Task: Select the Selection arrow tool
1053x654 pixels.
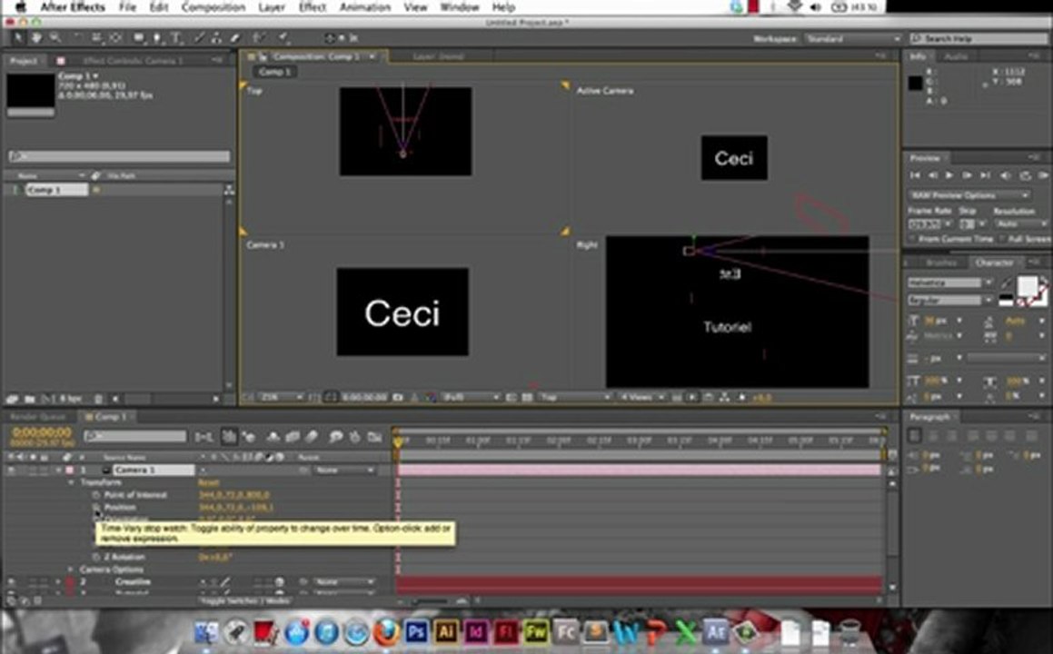Action: pos(18,38)
